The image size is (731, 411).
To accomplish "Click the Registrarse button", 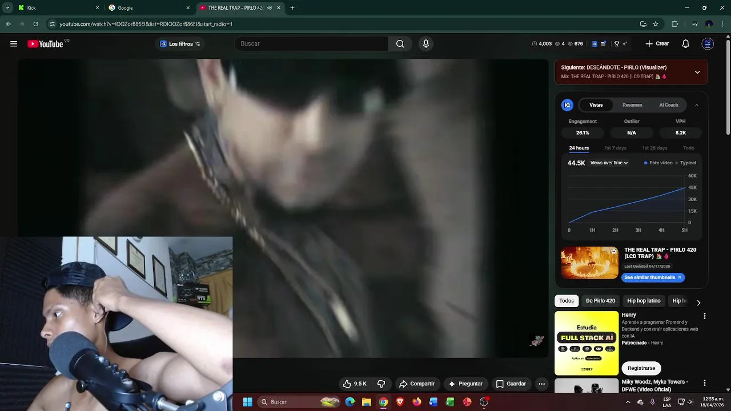I will click(641, 368).
